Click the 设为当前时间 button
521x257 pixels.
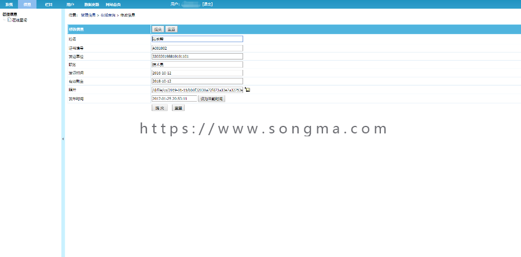(x=212, y=99)
